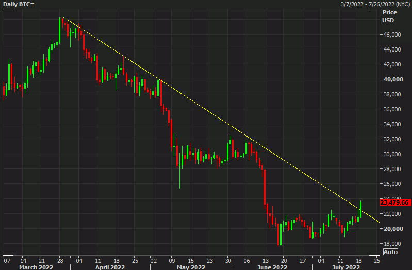The height and width of the screenshot is (270, 412).
Task: Click the latest green candle breaking the trendline
Action: click(361, 210)
